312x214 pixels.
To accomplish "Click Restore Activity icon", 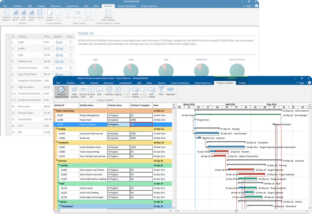I will click(x=143, y=92).
